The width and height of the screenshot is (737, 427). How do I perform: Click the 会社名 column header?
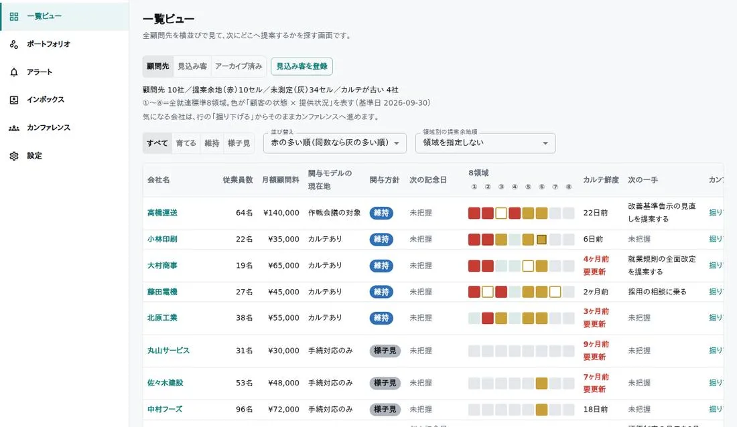tap(158, 180)
